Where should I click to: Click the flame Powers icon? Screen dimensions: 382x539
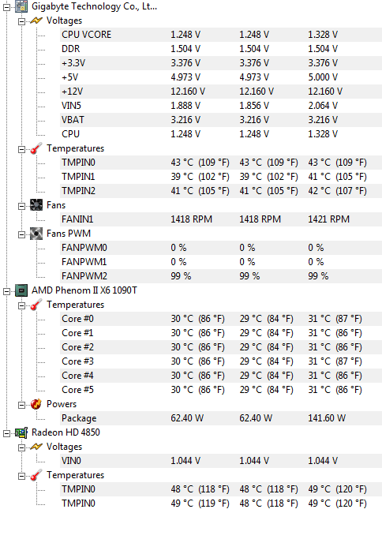click(36, 404)
